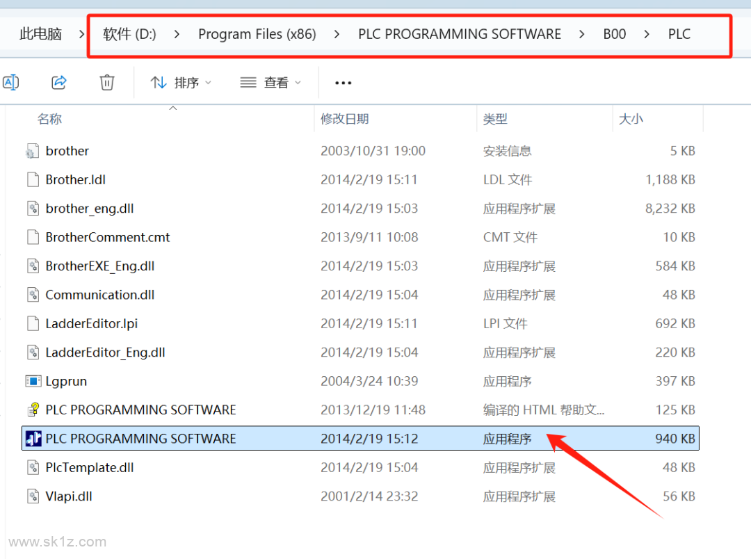Select the Brother.ldl file icon
Viewport: 751px width, 559px height.
tap(33, 179)
